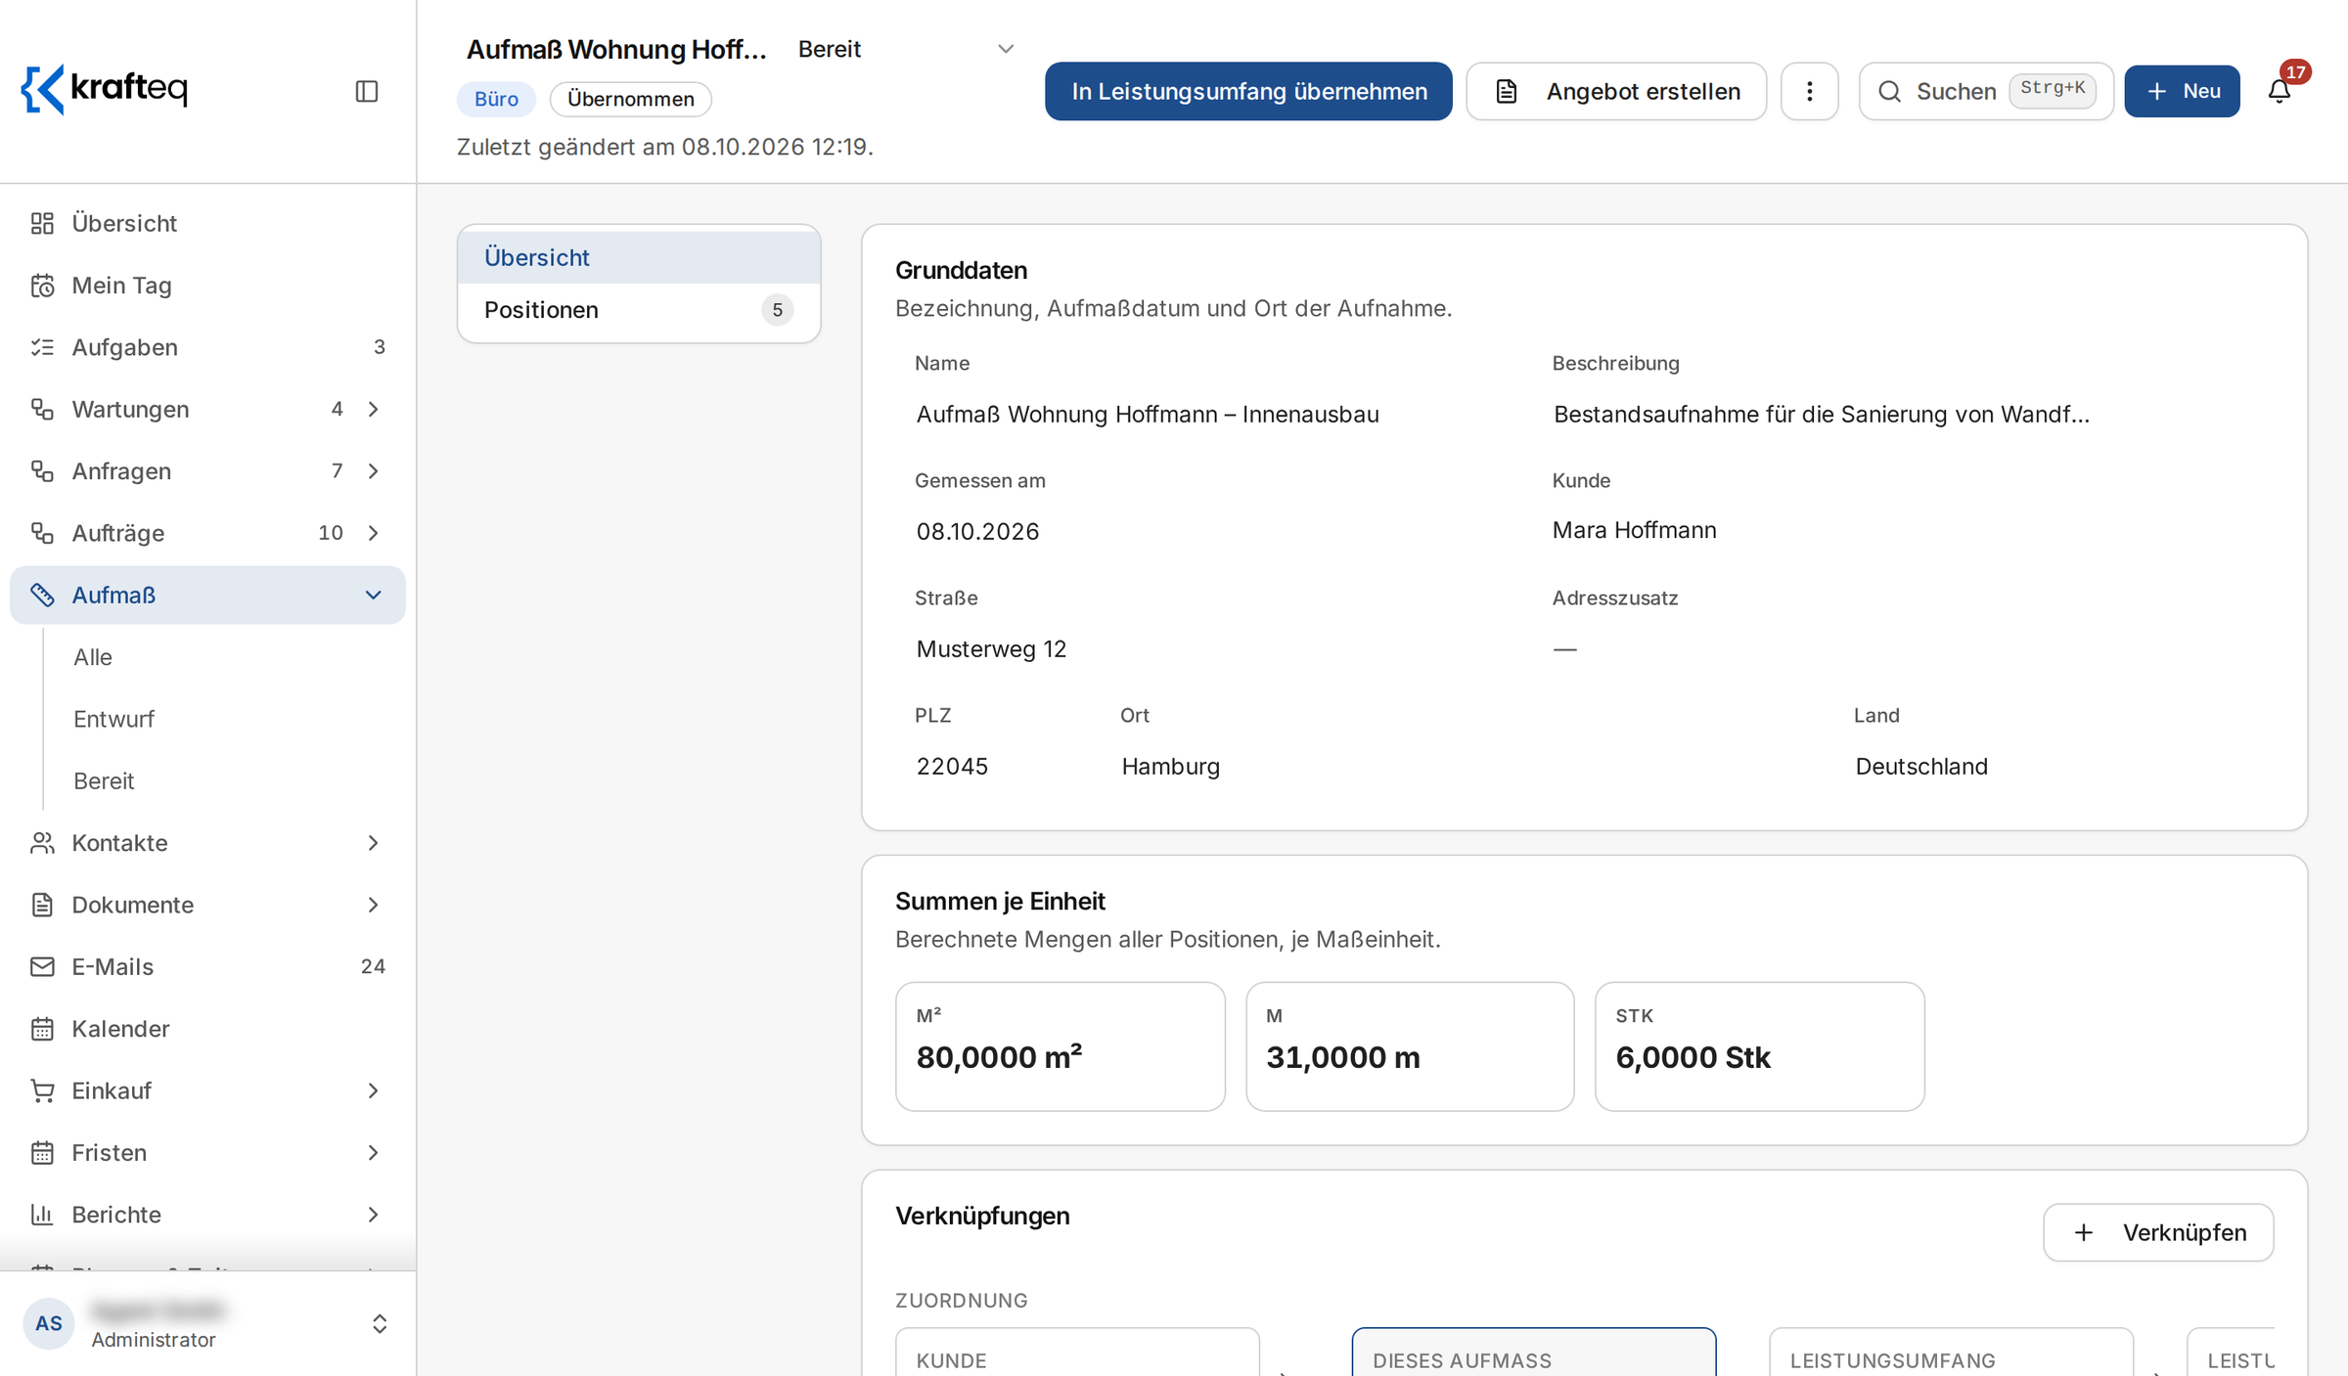Select the Übersicht tab in detail panel
Screen dimensions: 2348x1376
pos(638,257)
